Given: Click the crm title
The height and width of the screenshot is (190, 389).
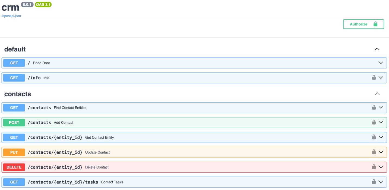Looking at the screenshot, I should click(10, 7).
